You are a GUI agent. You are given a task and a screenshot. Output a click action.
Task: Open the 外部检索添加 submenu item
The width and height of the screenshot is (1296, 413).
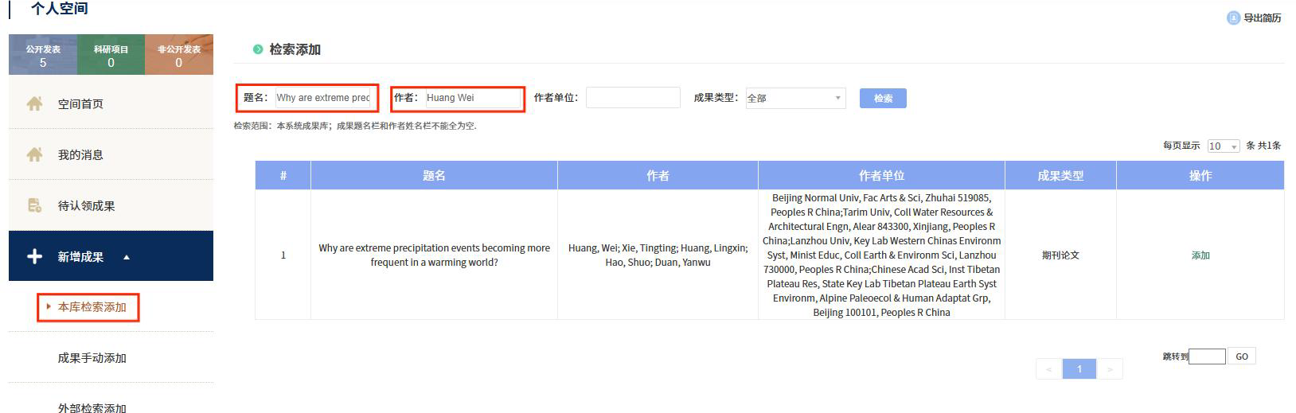click(92, 407)
